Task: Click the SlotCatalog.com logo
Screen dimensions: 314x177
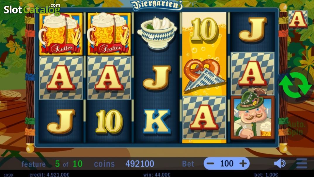Action: 32,9
